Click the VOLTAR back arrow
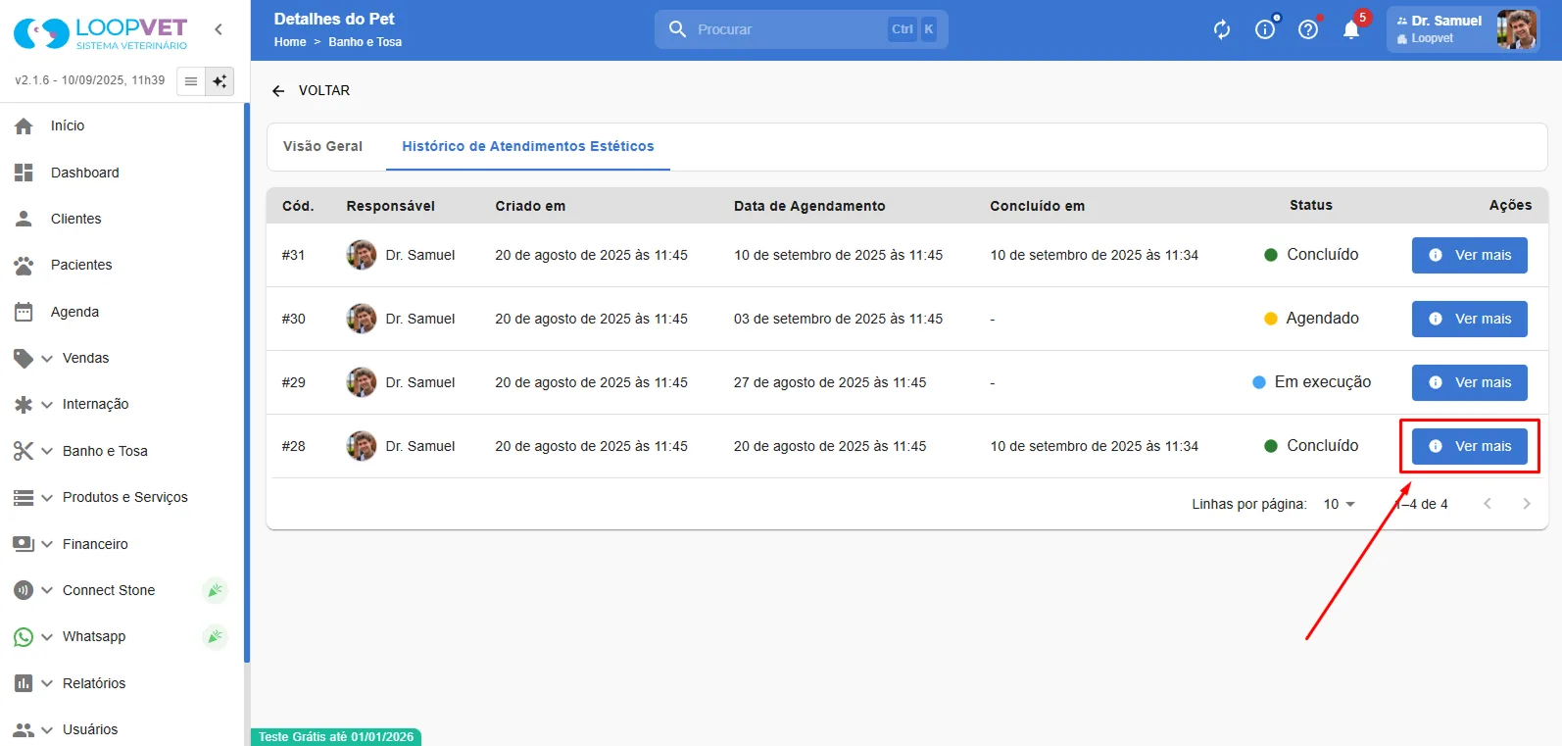The image size is (1562, 746). (311, 90)
